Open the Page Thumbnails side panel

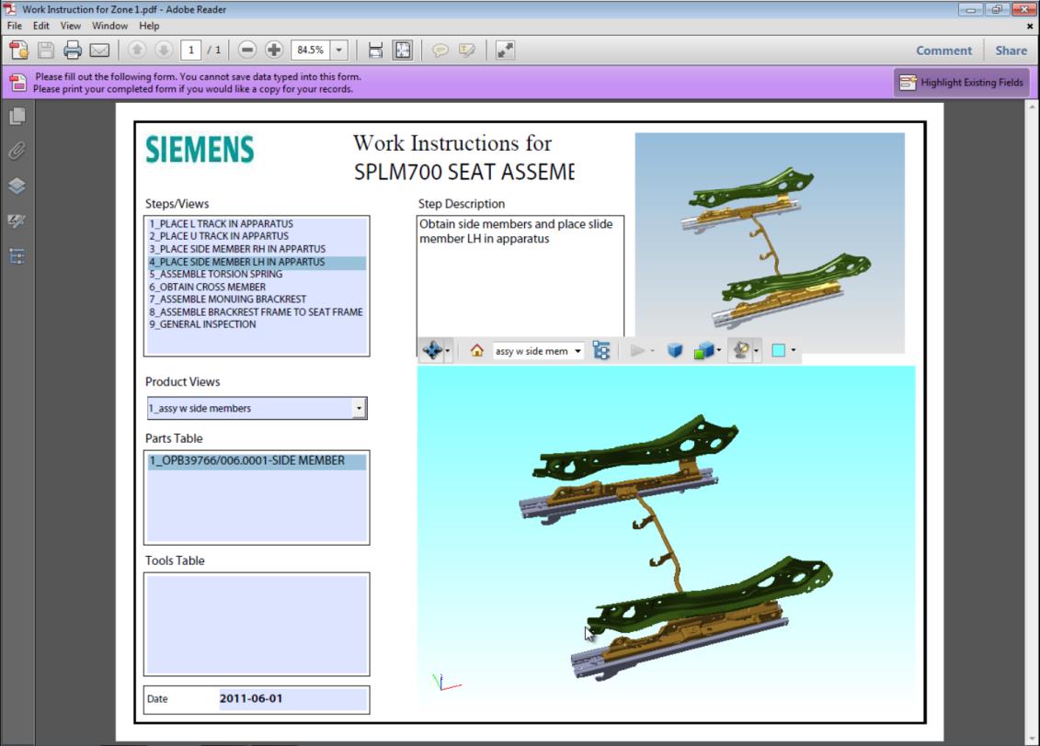(17, 117)
